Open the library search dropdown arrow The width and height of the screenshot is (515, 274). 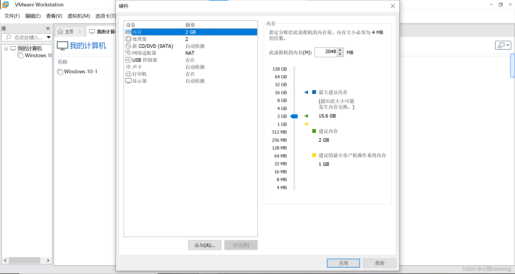point(49,37)
